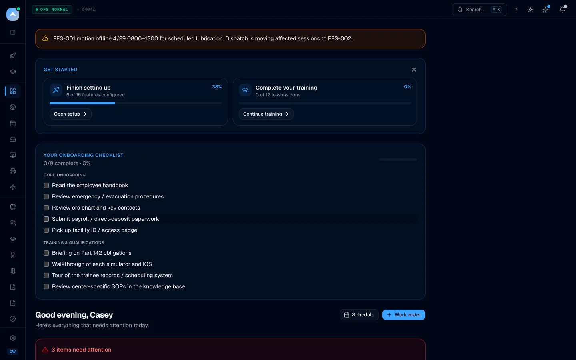Click the TRAINING & QUALIFICATIONS section label
576x360 pixels.
(x=74, y=243)
